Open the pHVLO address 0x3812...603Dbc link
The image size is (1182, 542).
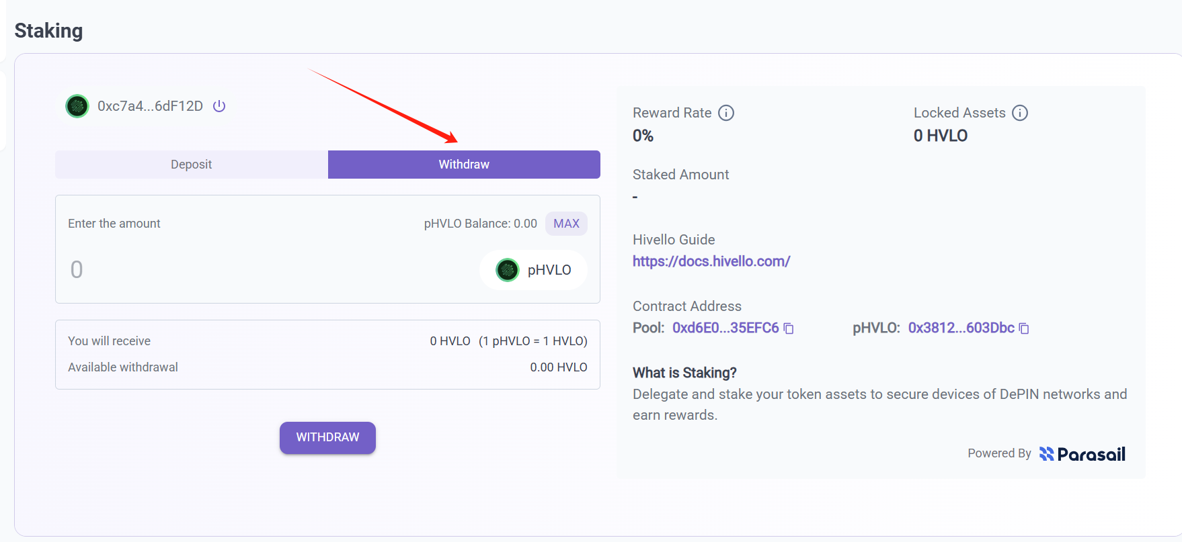[961, 328]
